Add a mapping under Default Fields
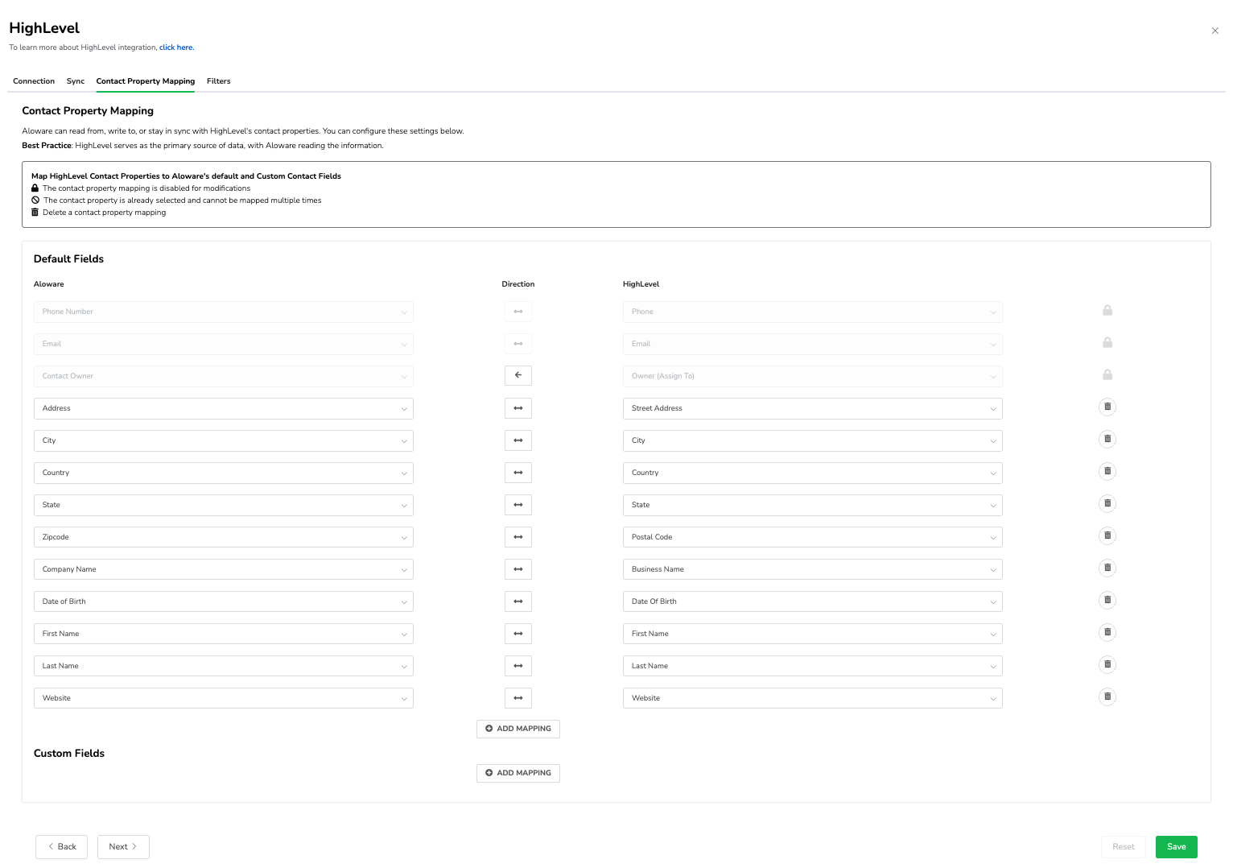Screen dimensions: 1233x868 coord(518,729)
